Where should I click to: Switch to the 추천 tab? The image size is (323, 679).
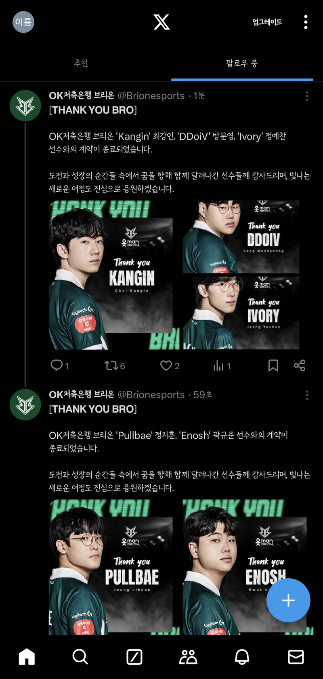(81, 63)
